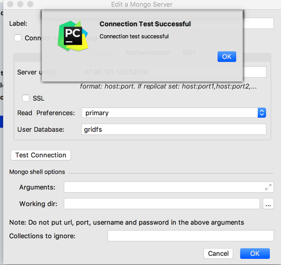Select the General tab
Screen dimensions: 281x265
102,53
